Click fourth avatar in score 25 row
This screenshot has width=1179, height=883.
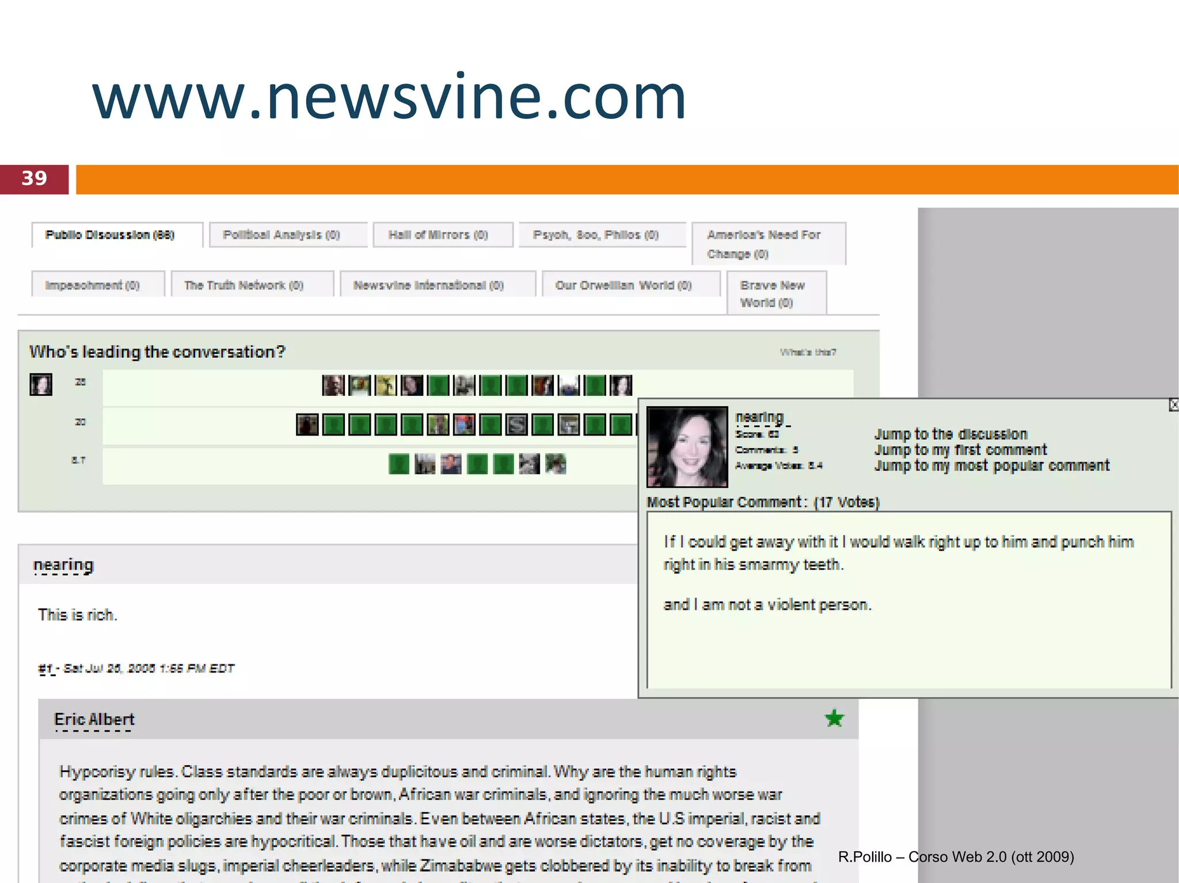[x=412, y=385]
